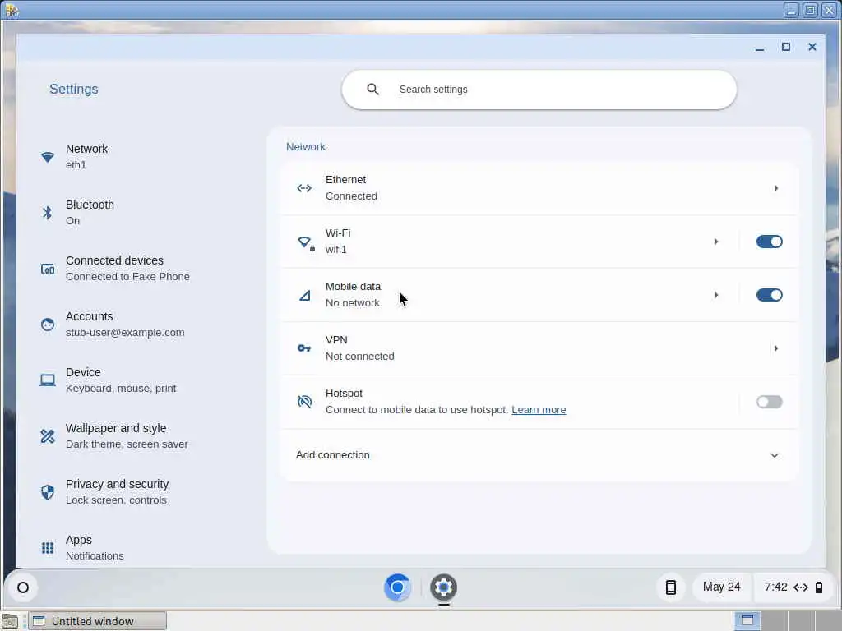Screen dimensions: 842x631
Task: Open Wi-Fi networks subpage arrow
Action: pos(716,242)
